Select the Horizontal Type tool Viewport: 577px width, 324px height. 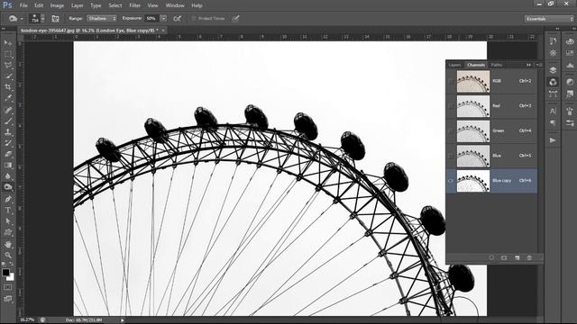[8, 211]
